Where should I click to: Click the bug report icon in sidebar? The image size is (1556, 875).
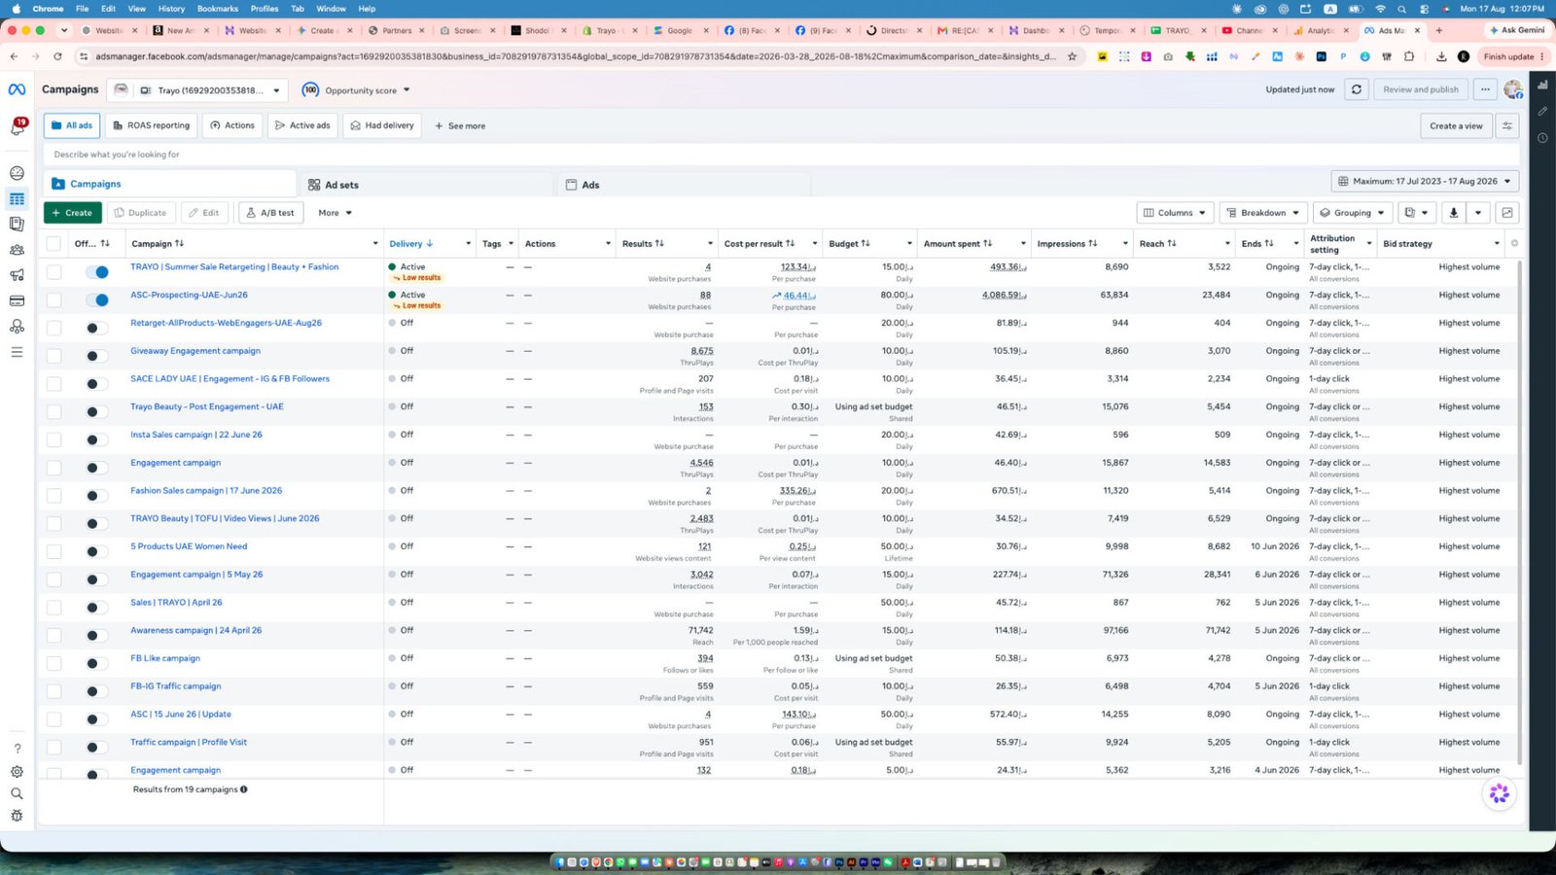tap(17, 817)
